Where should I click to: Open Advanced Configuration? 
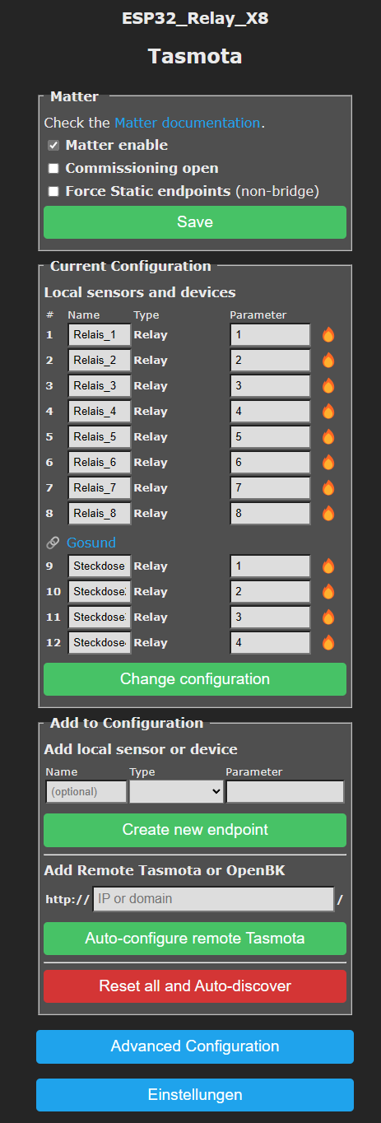(x=195, y=1046)
